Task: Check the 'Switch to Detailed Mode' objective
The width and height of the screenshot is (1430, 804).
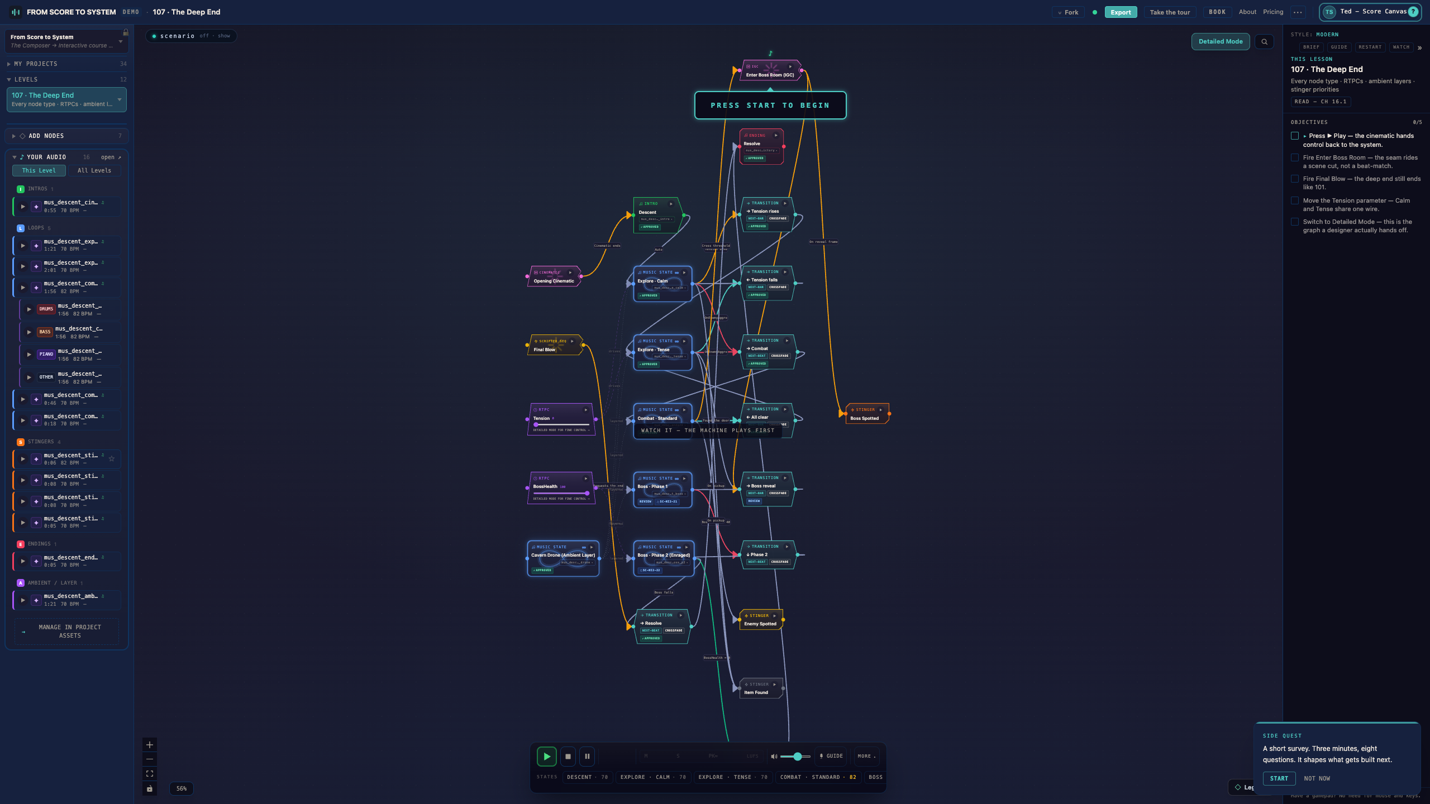Action: click(1295, 222)
